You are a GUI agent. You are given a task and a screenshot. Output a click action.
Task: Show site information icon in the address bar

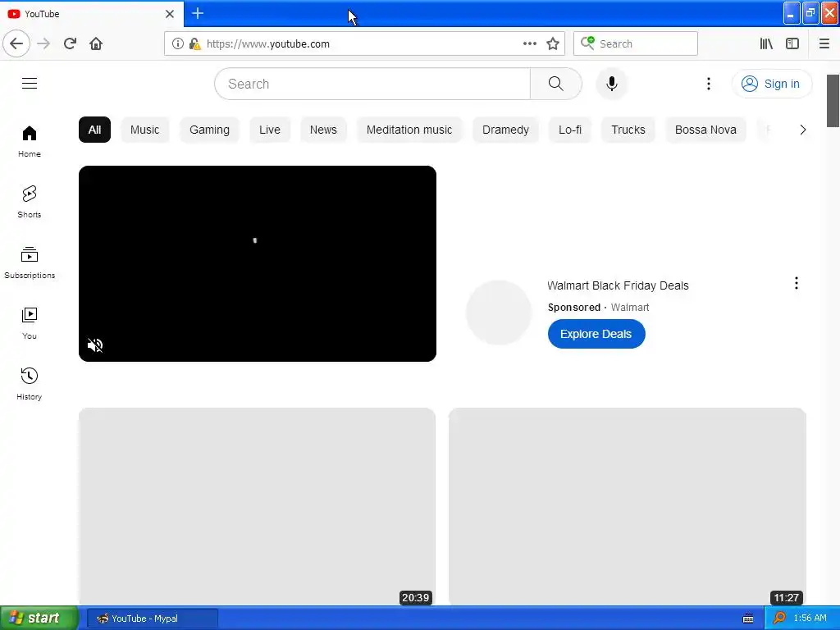pyautogui.click(x=177, y=43)
